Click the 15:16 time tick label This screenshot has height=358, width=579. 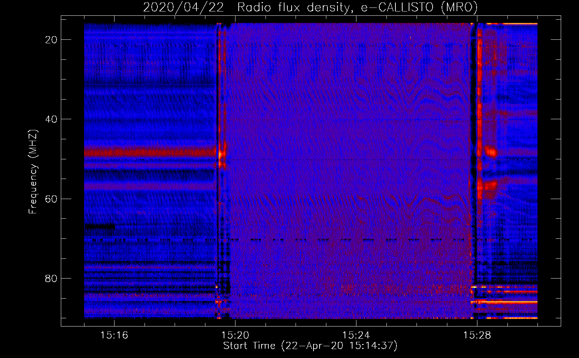114,335
